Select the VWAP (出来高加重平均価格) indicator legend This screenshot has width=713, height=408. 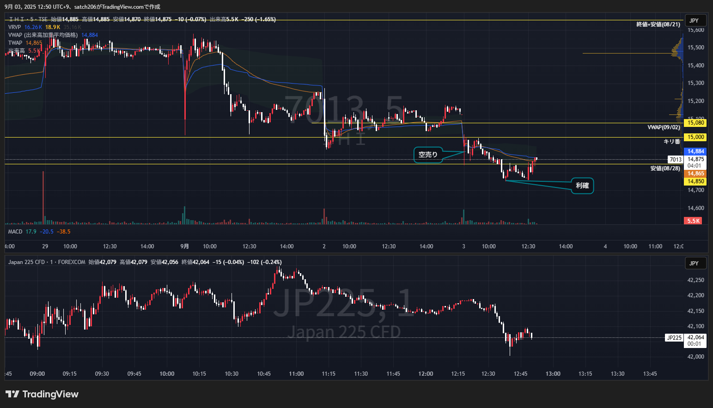[43, 35]
